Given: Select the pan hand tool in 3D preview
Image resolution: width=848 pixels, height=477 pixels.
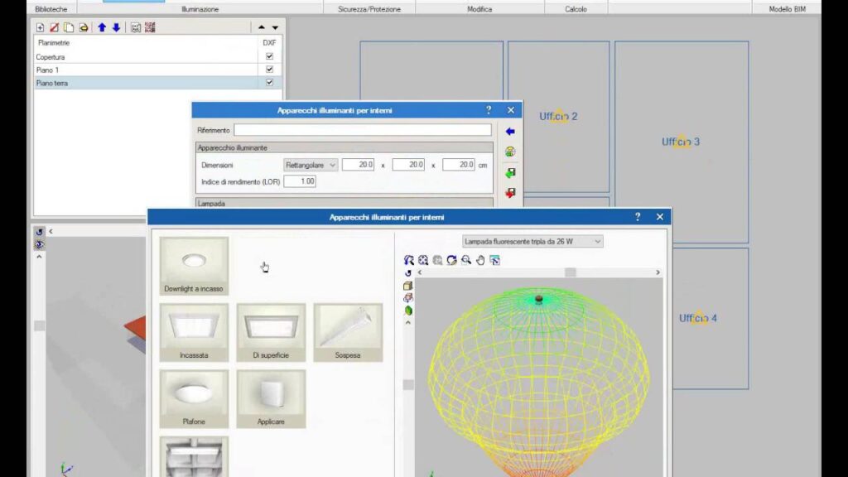Looking at the screenshot, I should pos(480,260).
